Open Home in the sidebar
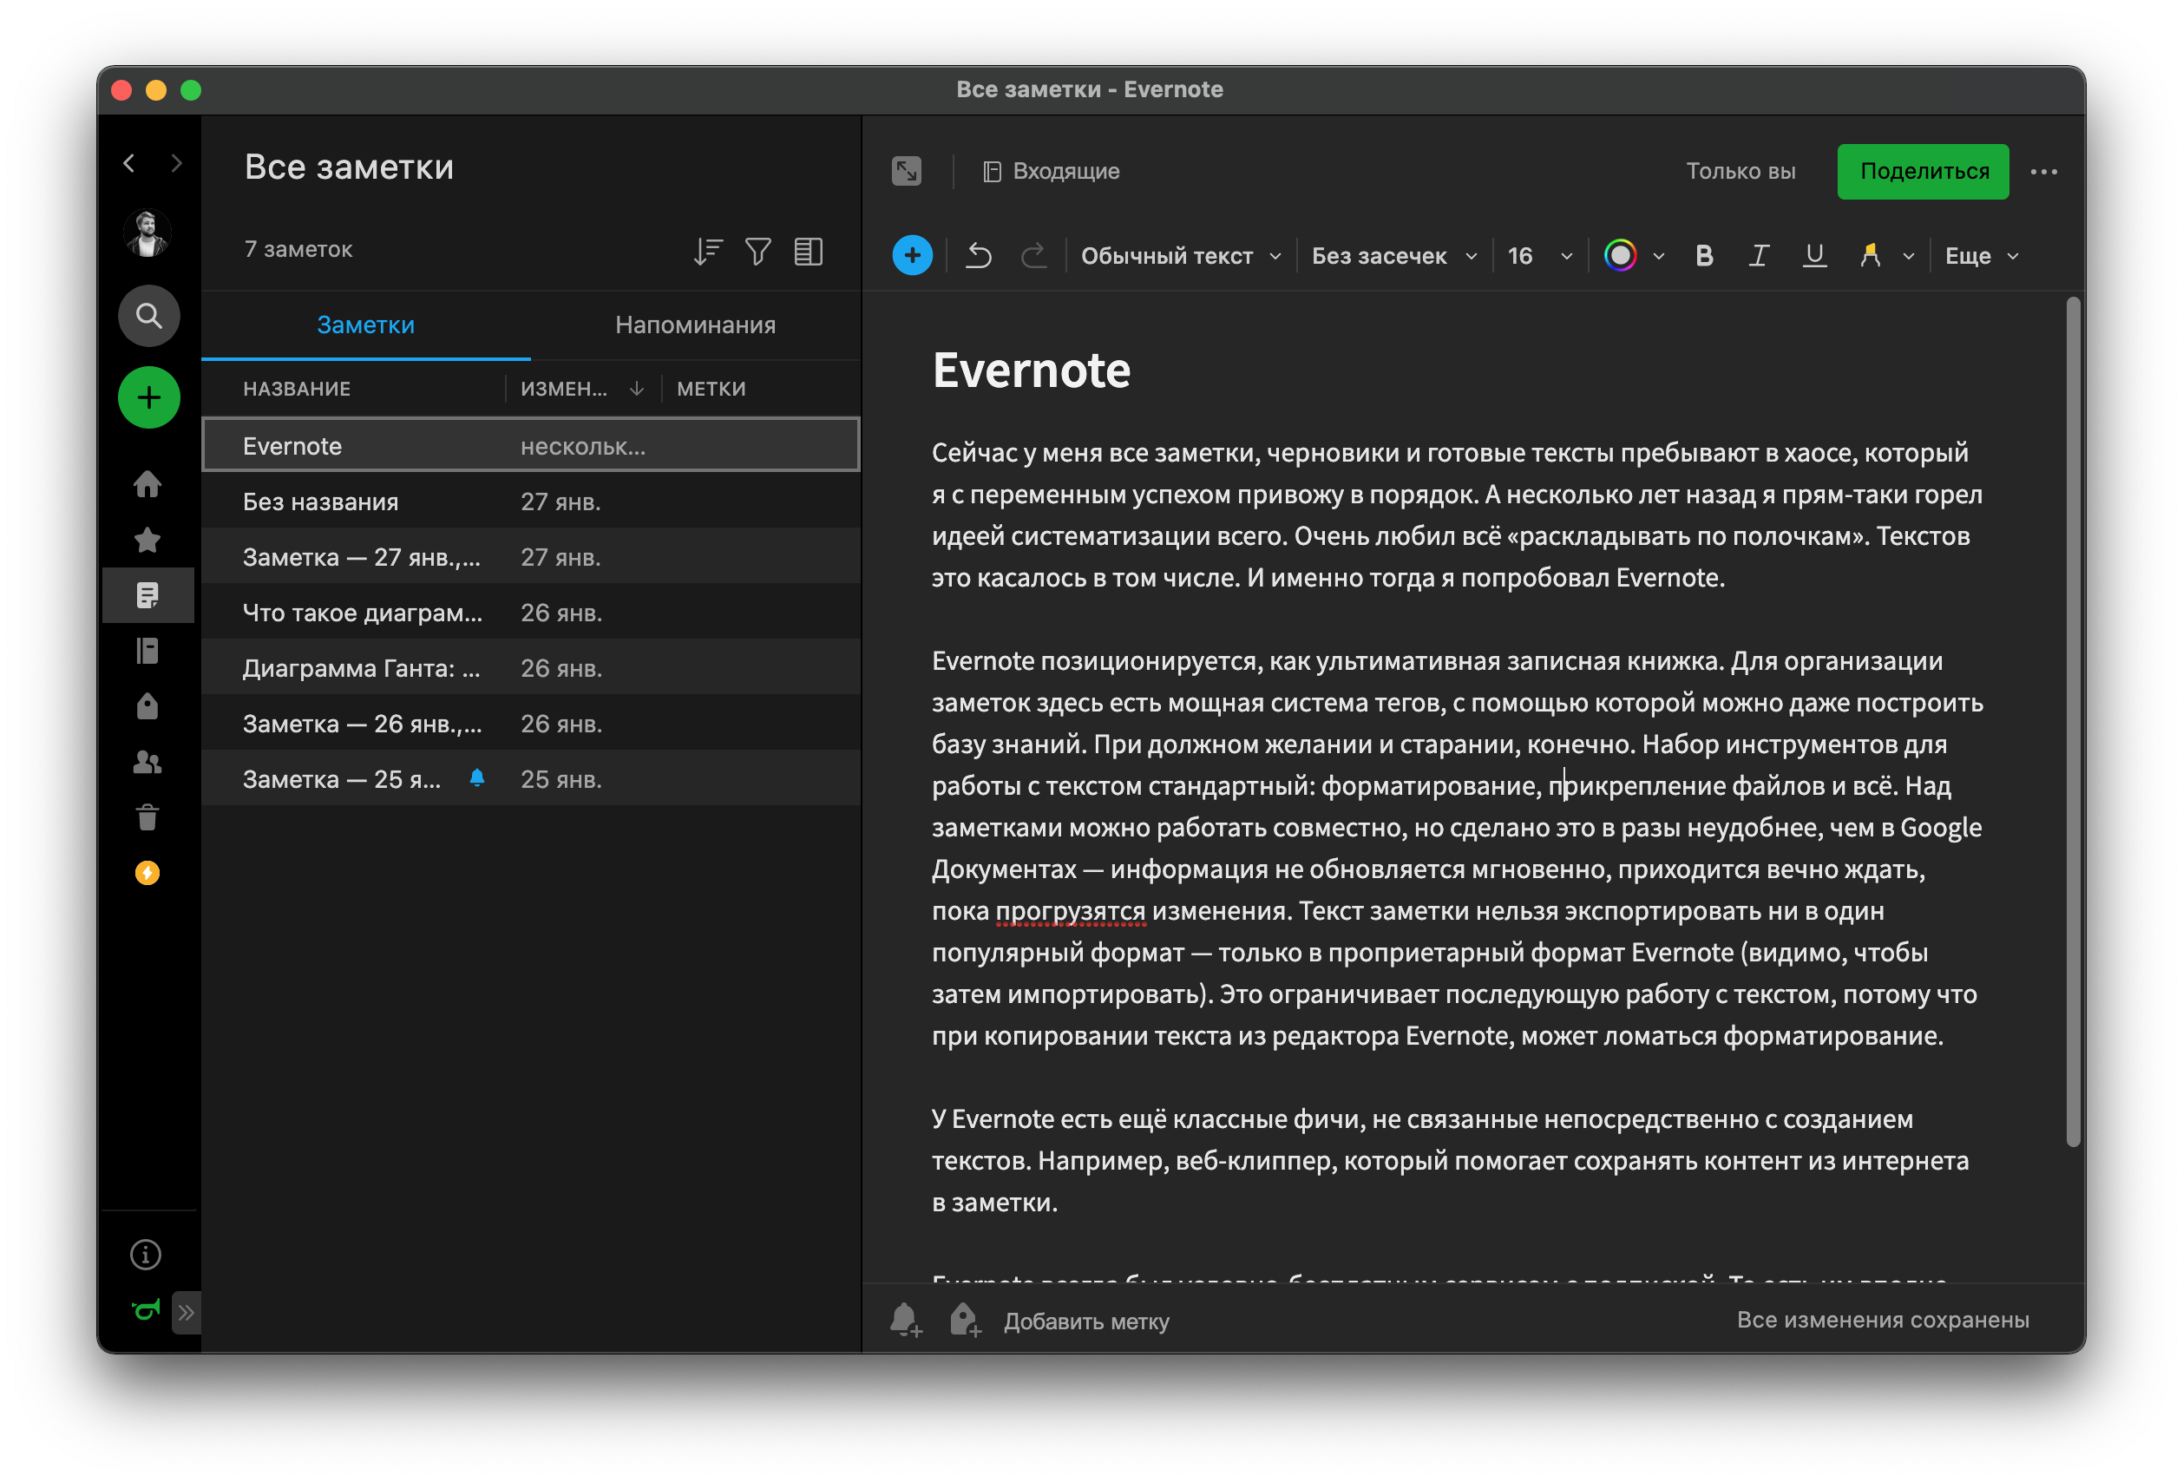The image size is (2183, 1482). tap(147, 483)
